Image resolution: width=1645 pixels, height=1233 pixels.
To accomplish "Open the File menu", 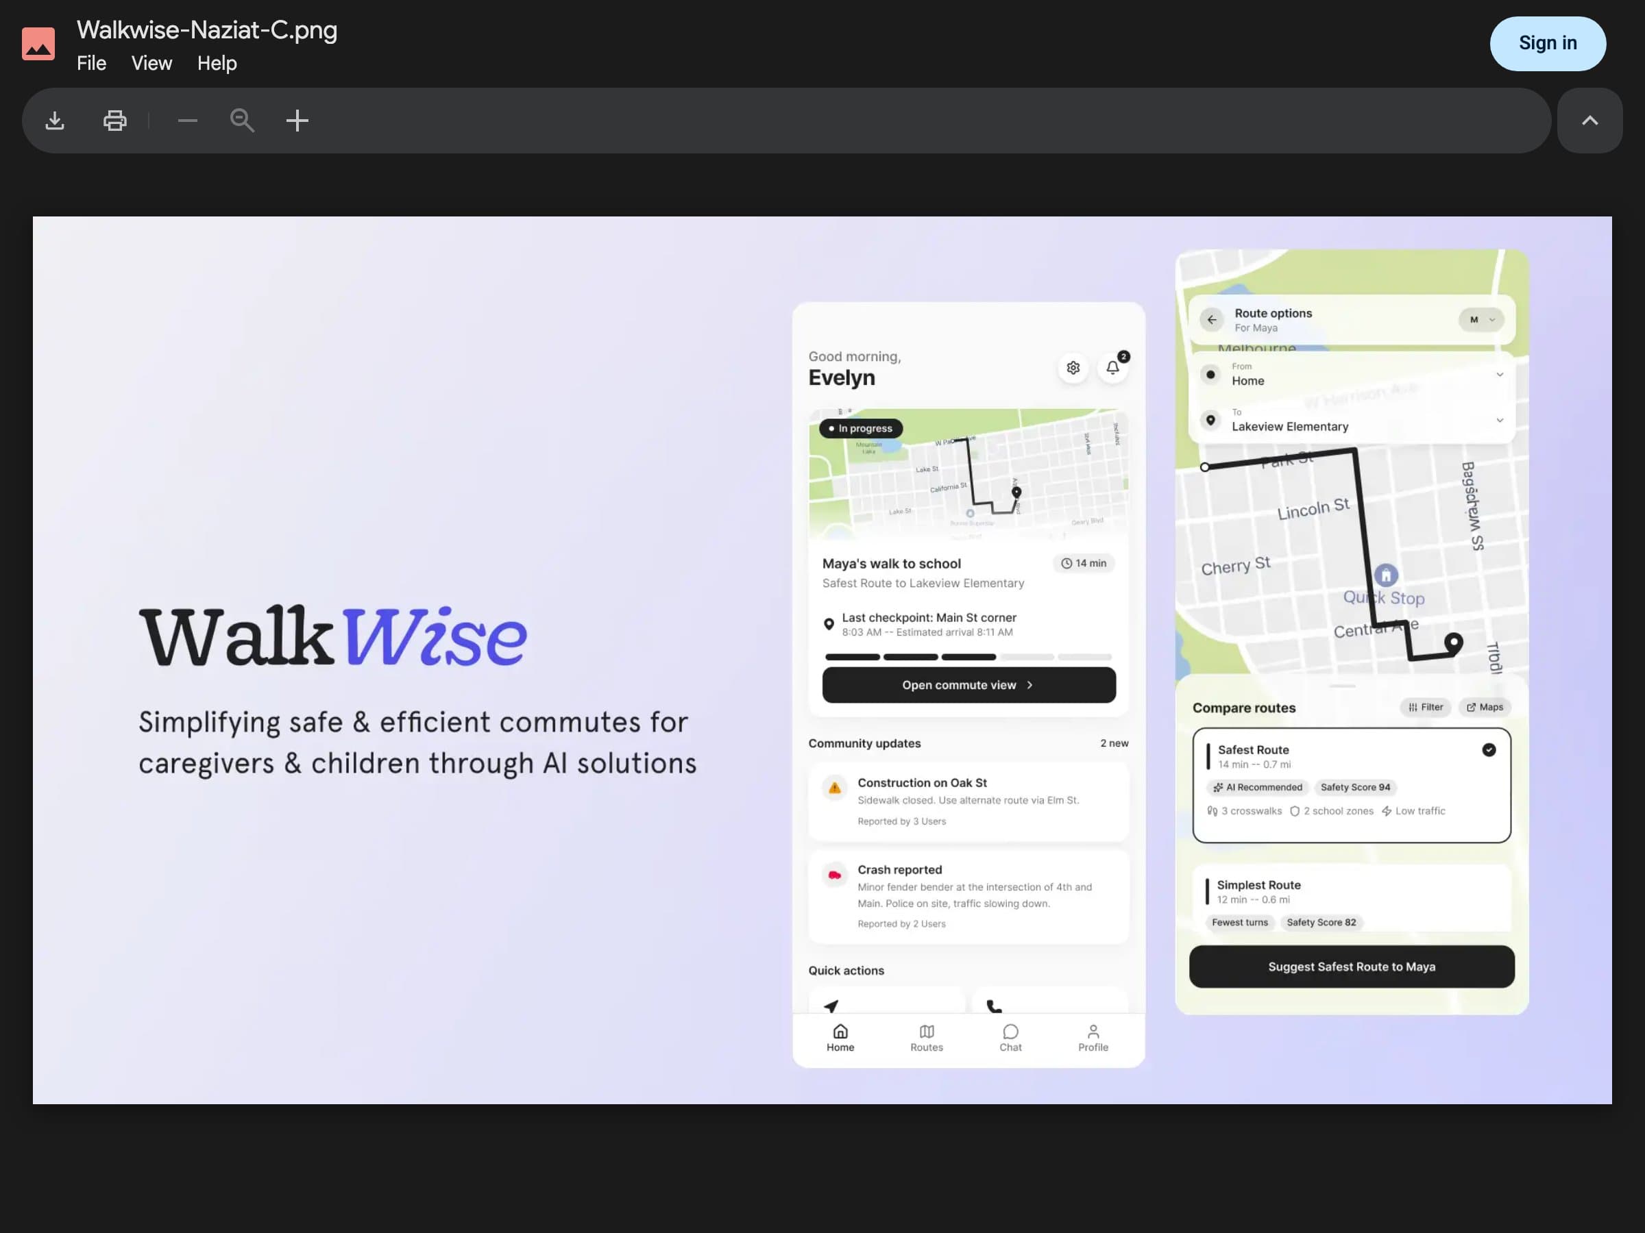I will pos(91,63).
